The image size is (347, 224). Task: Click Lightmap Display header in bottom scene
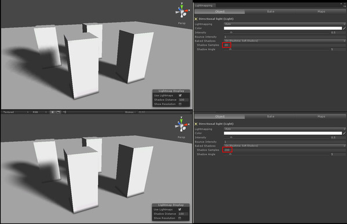[171, 205]
